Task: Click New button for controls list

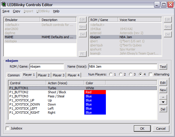Action: coord(163,90)
